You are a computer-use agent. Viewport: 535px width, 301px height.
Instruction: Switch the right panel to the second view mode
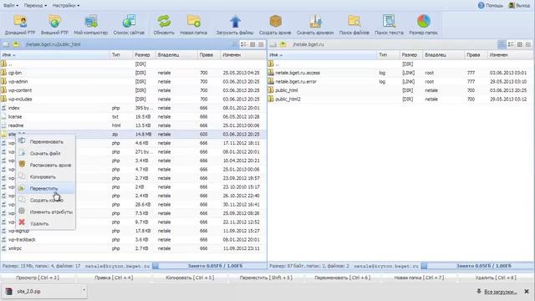[x=511, y=44]
